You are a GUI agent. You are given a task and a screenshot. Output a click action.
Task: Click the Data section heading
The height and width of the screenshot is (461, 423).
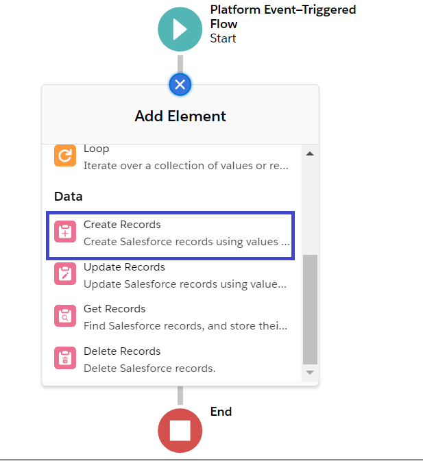[69, 197]
